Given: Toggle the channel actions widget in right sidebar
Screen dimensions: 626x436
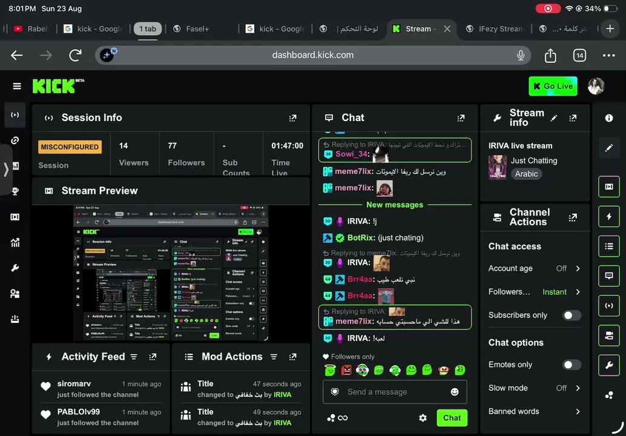Looking at the screenshot, I should pyautogui.click(x=609, y=336).
